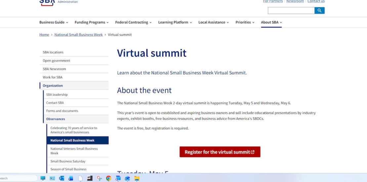Screen dimensions: 367x182
Task: Go to the Home breadcrumb link
Action: pyautogui.click(x=44, y=35)
